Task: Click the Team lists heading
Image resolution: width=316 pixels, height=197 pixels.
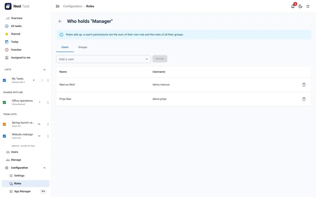Action: coord(10,114)
